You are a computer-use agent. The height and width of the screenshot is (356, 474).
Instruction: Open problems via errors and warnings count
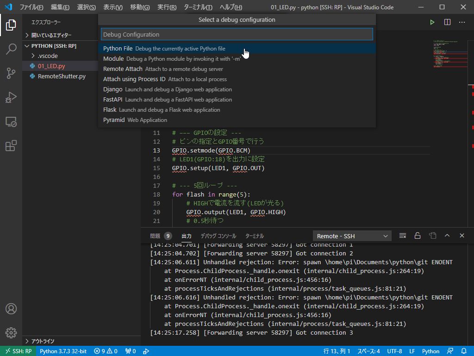(106, 351)
